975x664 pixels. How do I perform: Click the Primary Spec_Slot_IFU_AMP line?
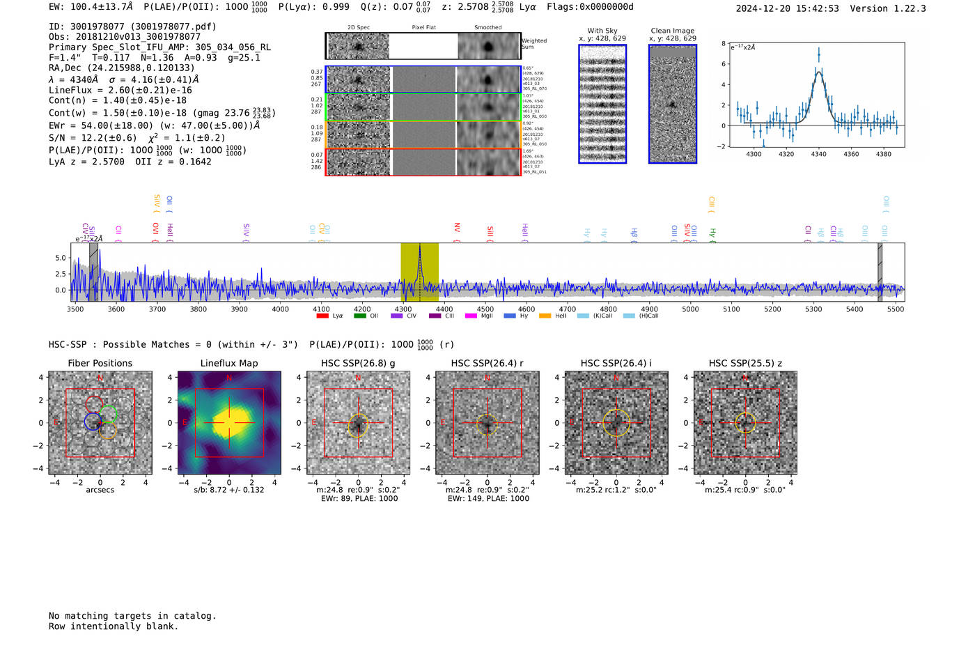click(160, 47)
